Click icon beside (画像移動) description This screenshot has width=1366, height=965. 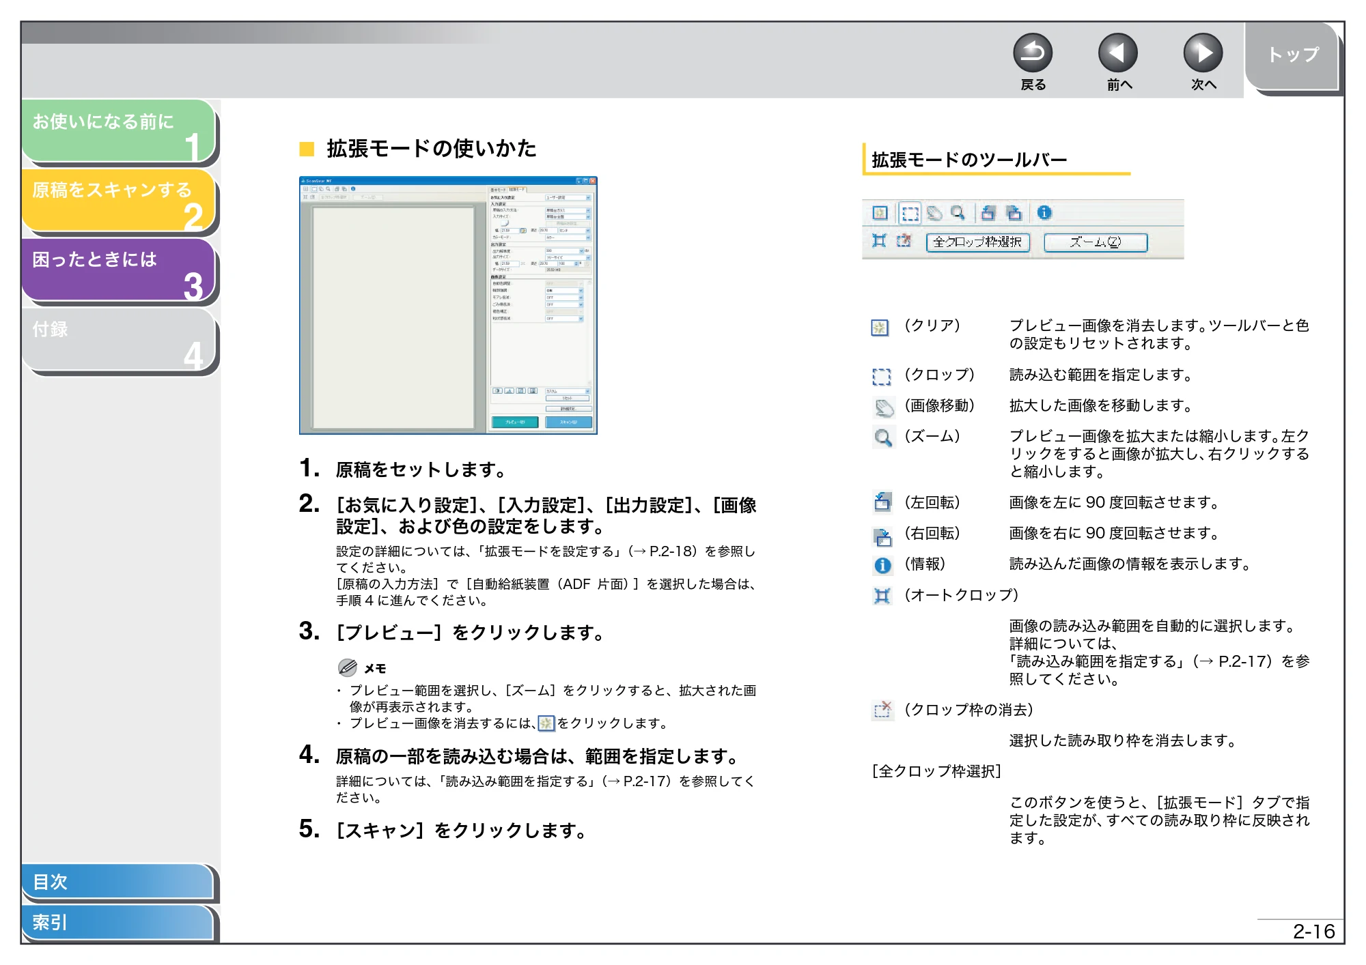click(884, 408)
